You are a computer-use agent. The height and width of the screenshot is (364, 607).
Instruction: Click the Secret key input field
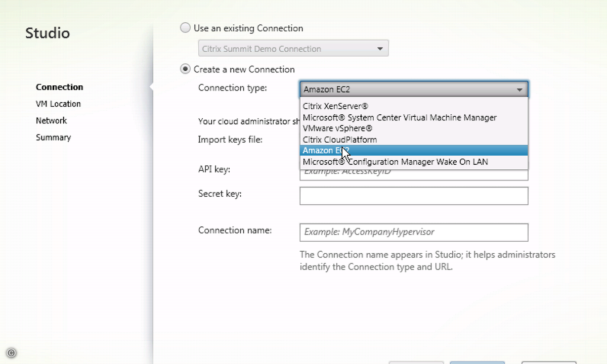(414, 196)
